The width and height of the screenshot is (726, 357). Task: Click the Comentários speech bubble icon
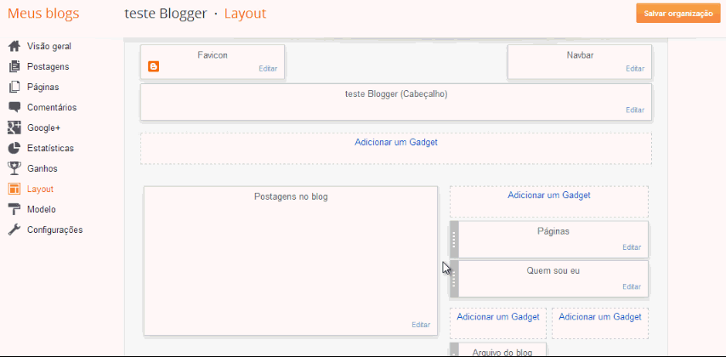coord(14,107)
